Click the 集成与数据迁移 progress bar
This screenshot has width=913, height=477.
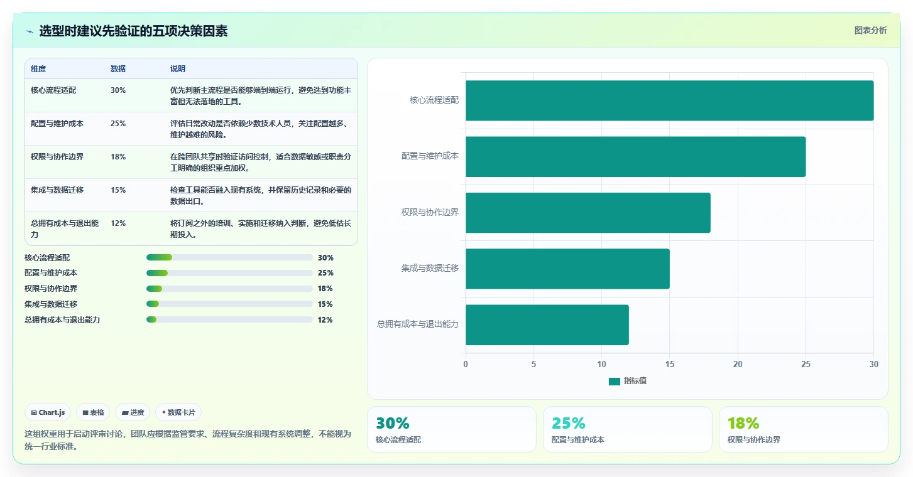(229, 304)
